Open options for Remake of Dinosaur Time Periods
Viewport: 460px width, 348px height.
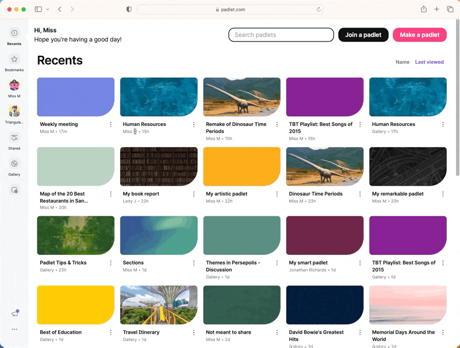click(x=277, y=124)
